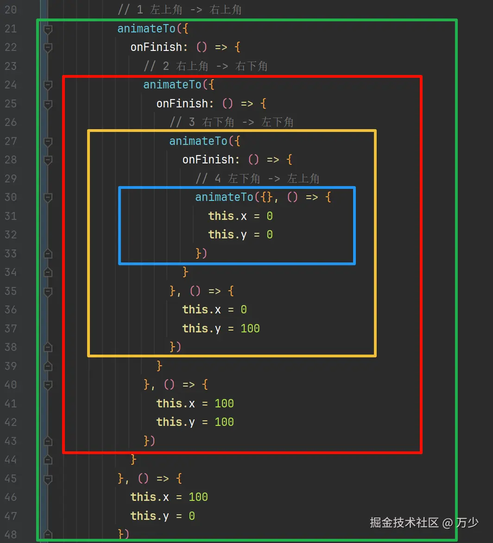Toggle the fold-end marker beside line 33
This screenshot has width=493, height=543.
[48, 254]
